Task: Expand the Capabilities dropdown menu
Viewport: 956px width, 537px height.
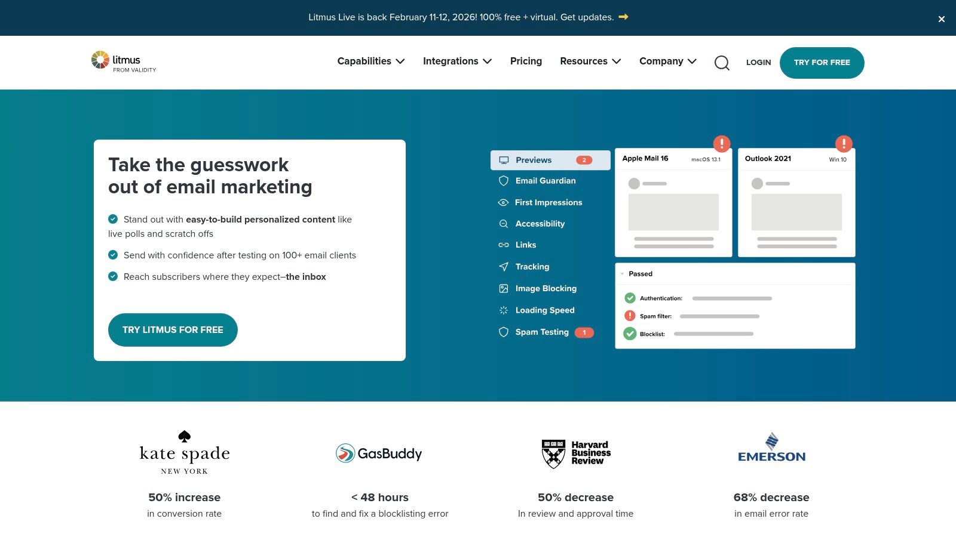Action: pos(371,61)
